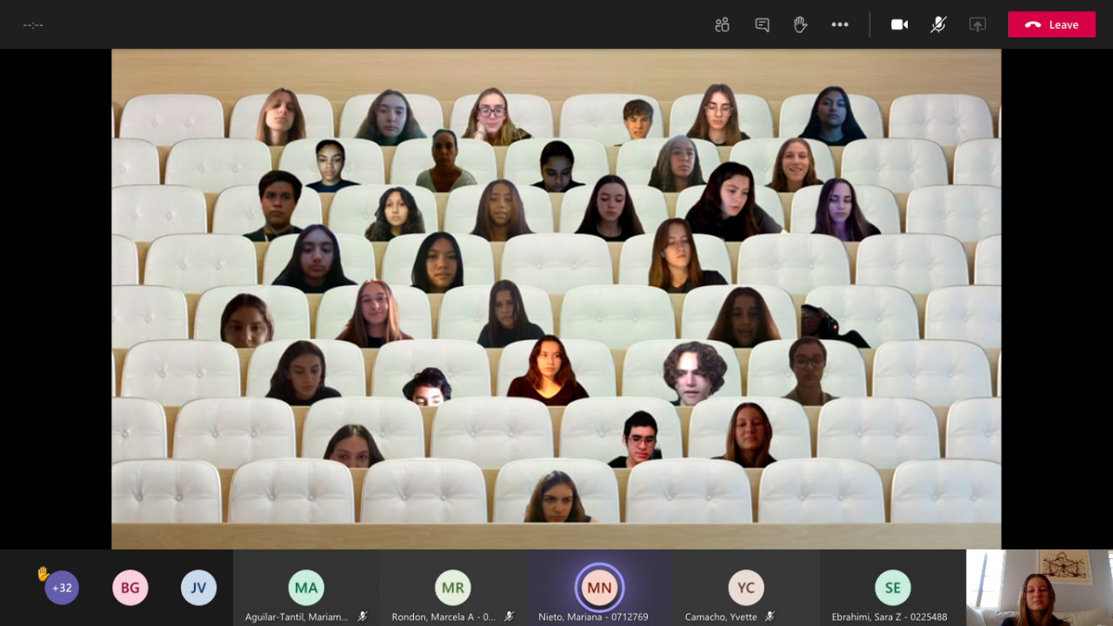Show the participants panel
This screenshot has width=1113, height=626.
coord(722,24)
